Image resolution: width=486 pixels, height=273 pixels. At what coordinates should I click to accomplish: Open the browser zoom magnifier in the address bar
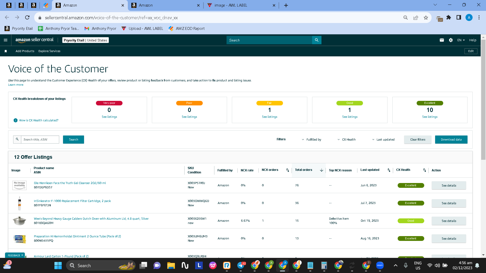[x=406, y=17]
